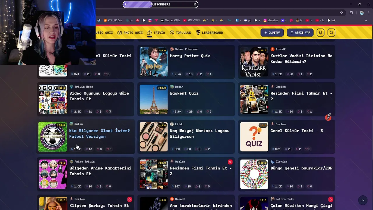Open Dünya geneli bayraklar/ZOR quiz
The height and width of the screenshot is (210, 373).
(x=301, y=168)
